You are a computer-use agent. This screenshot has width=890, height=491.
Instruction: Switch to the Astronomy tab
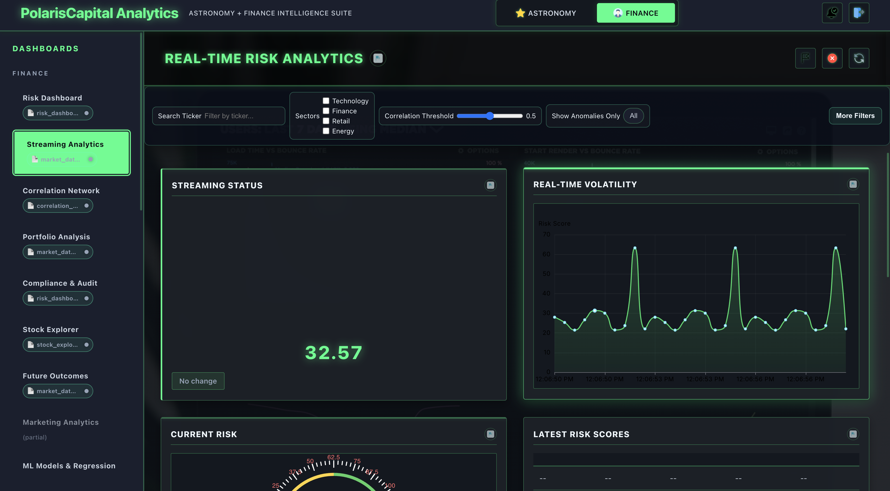(546, 13)
